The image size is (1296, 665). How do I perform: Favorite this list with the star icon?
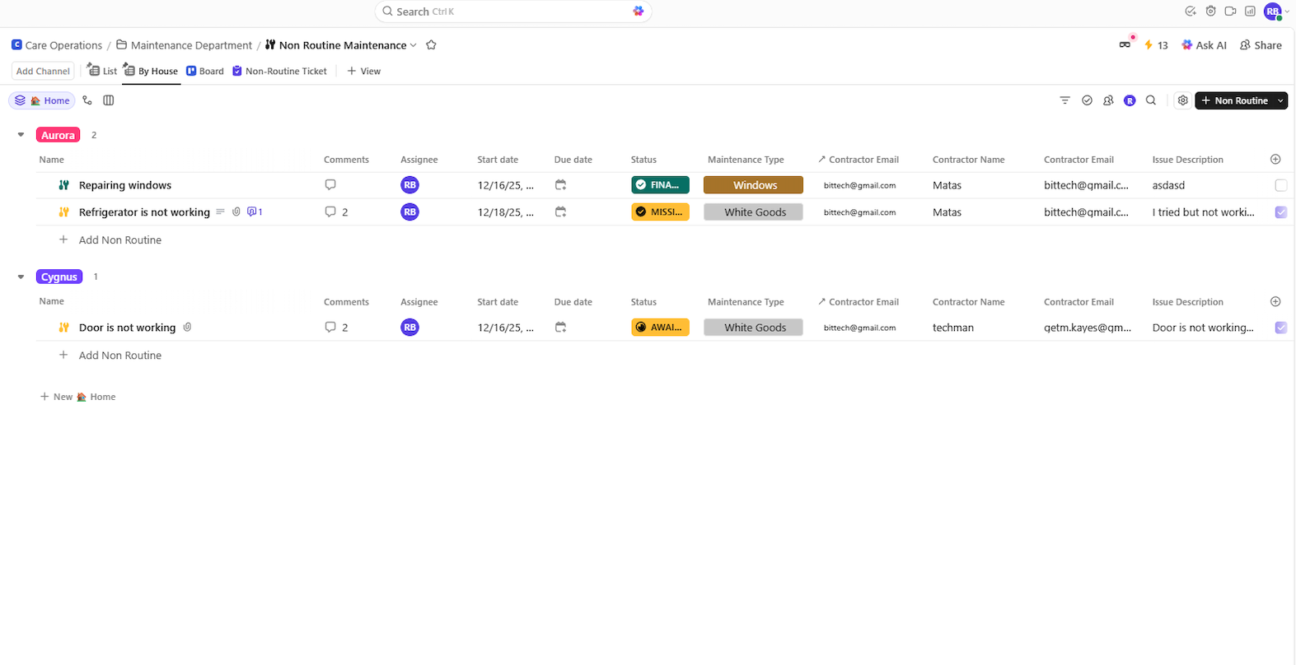(431, 45)
